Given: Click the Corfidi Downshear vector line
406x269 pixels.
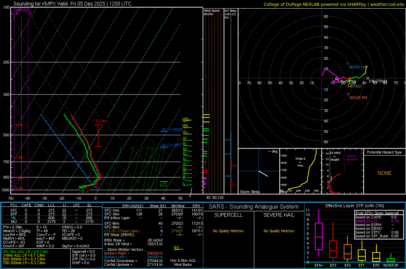Looking at the screenshot, I should point(133,261).
